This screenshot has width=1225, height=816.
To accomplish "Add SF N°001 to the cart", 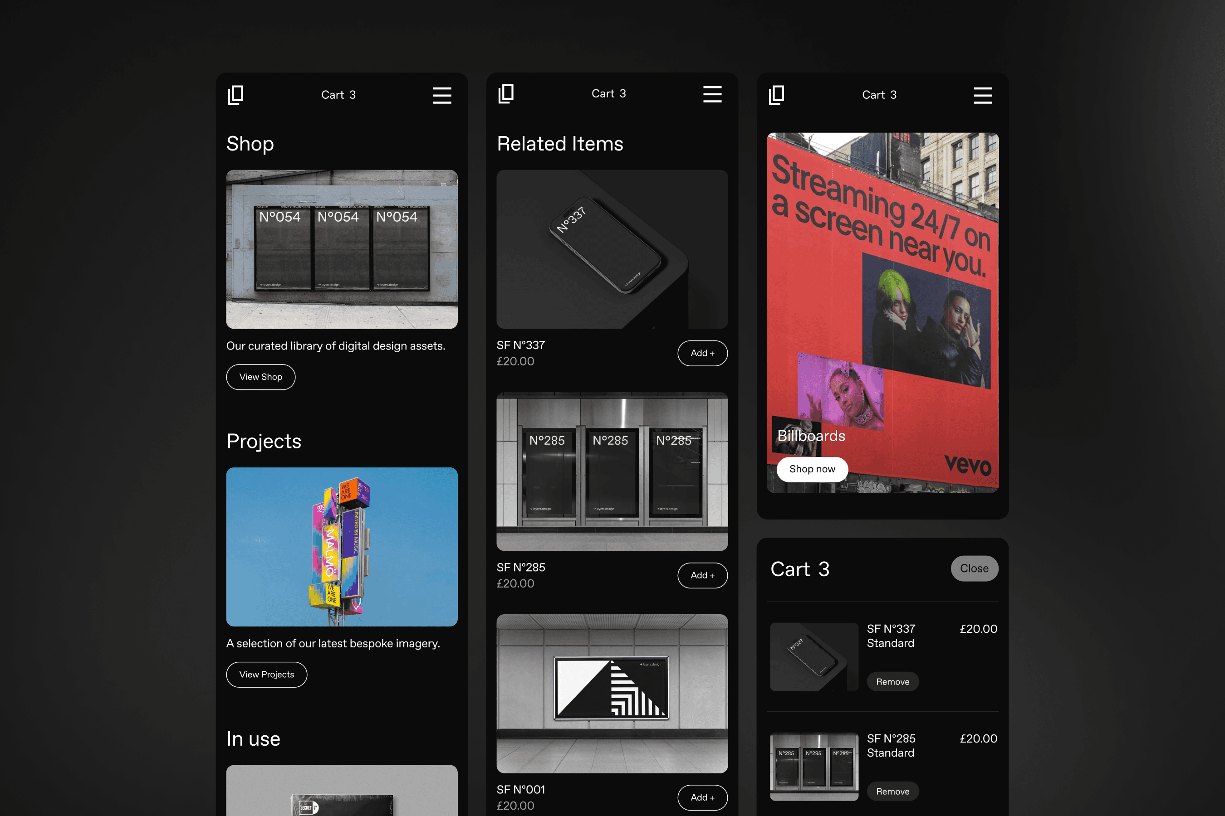I will coord(702,797).
